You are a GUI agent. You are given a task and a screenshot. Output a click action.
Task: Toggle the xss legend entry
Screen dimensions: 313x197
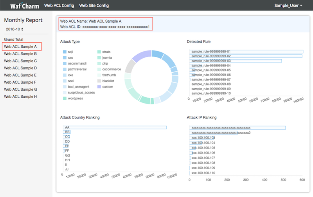coord(70,57)
